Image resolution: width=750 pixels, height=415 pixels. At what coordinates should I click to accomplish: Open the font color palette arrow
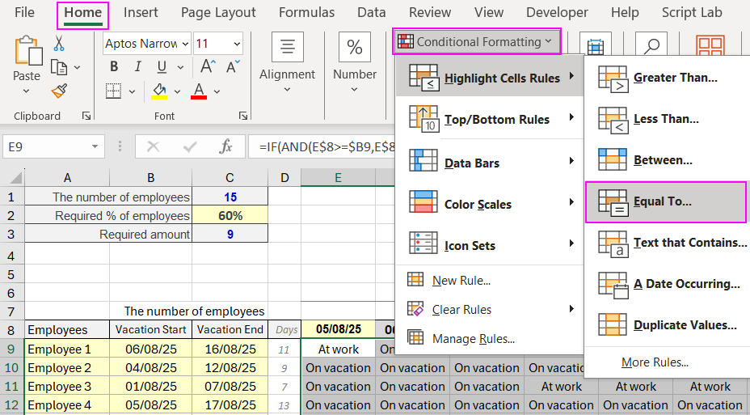217,91
